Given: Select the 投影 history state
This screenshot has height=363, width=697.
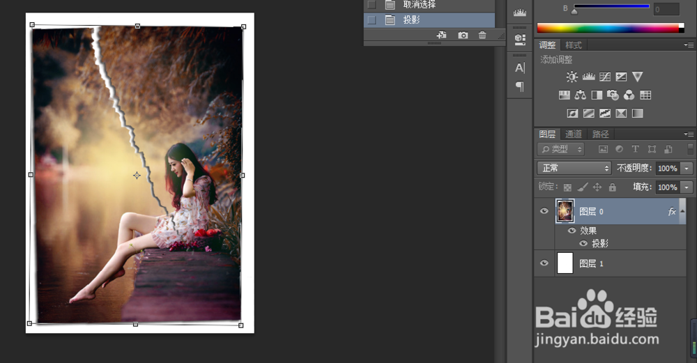Looking at the screenshot, I should (x=429, y=20).
